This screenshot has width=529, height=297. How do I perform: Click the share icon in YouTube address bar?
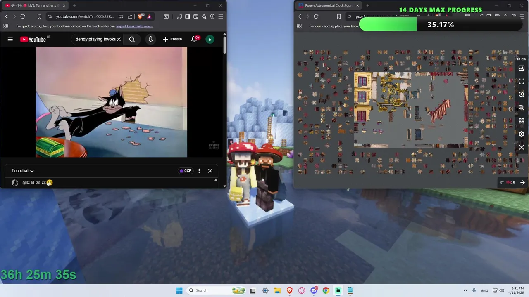[130, 16]
